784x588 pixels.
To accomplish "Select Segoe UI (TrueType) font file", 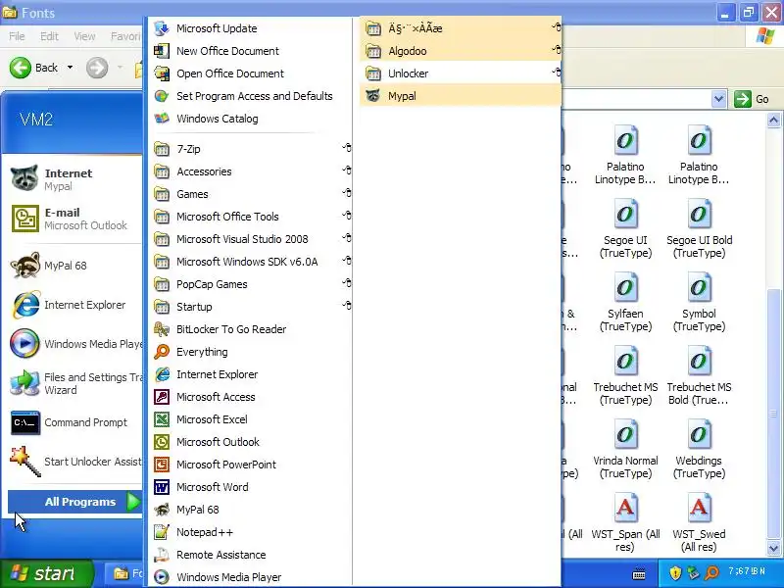I will pos(625,229).
